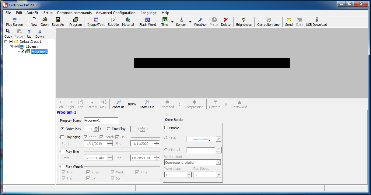Open the Advanced Configuration menu
This screenshot has height=195, width=371.
point(115,13)
